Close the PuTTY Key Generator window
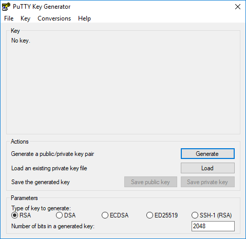This screenshot has height=239, width=246. click(238, 7)
